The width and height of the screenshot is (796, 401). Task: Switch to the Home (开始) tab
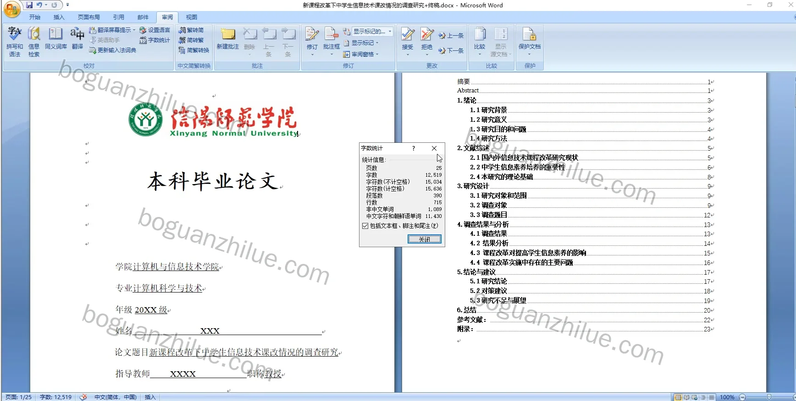35,17
